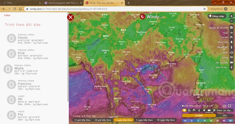Zoom in the map with plus button
Viewport: 235px width, 124px height.
coord(232,16)
